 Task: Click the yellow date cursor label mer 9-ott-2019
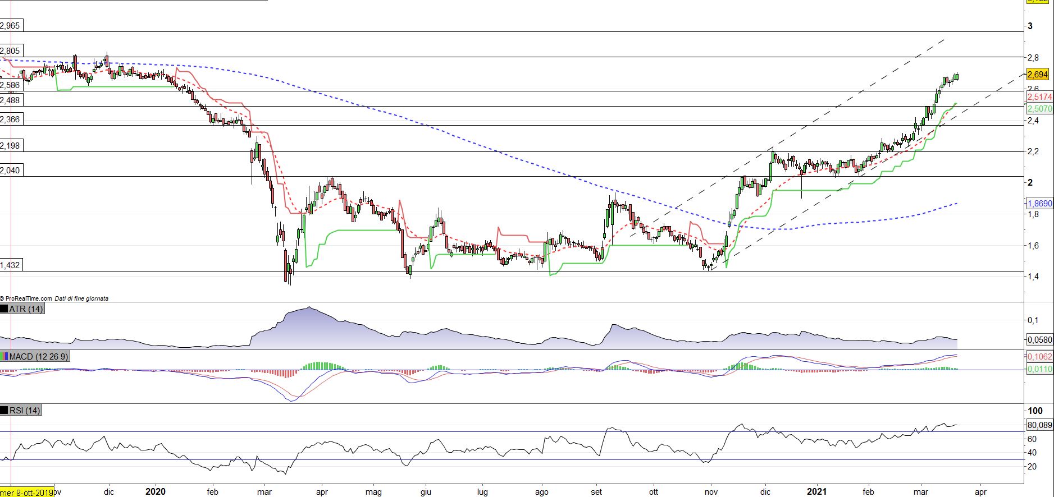[27, 493]
